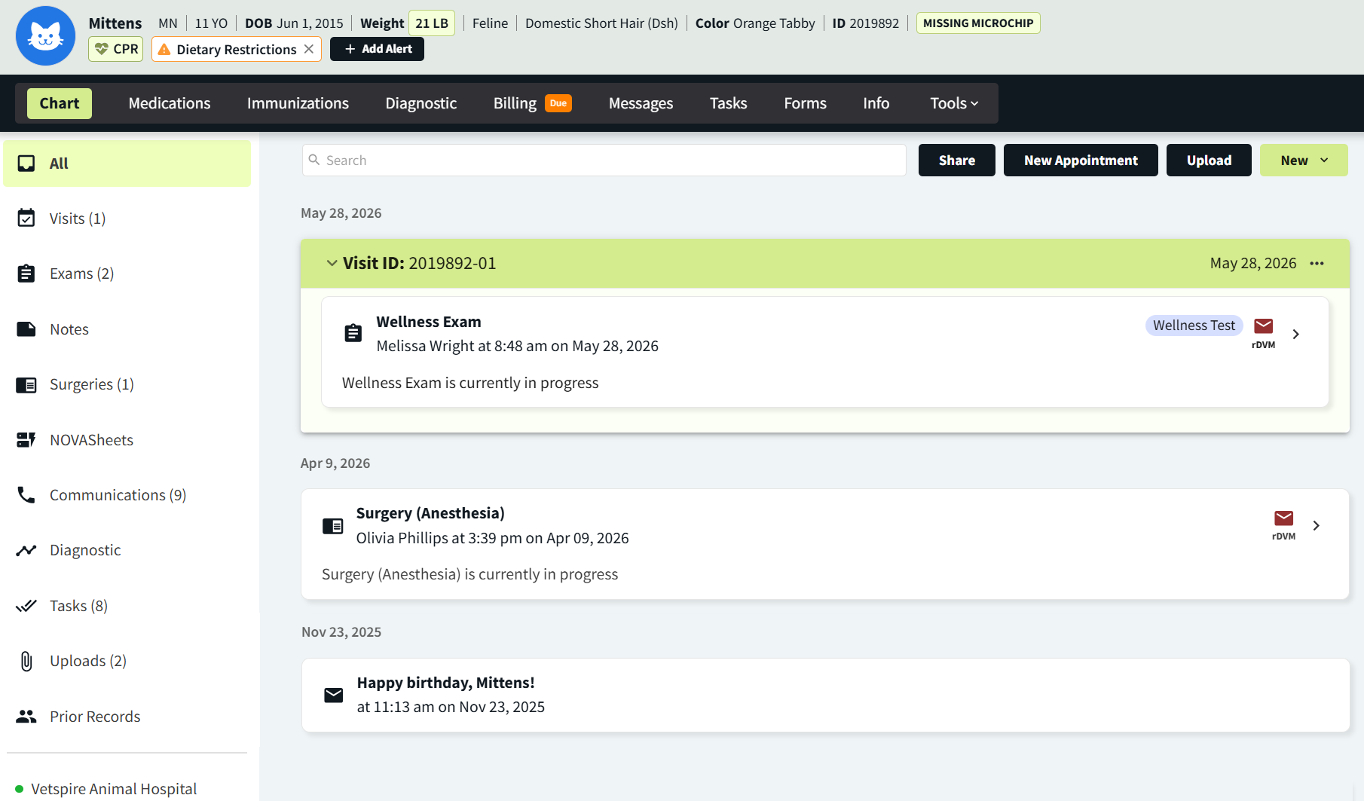1364x801 pixels.
Task: Select Uploads (2) sidebar item
Action: pyautogui.click(x=88, y=661)
